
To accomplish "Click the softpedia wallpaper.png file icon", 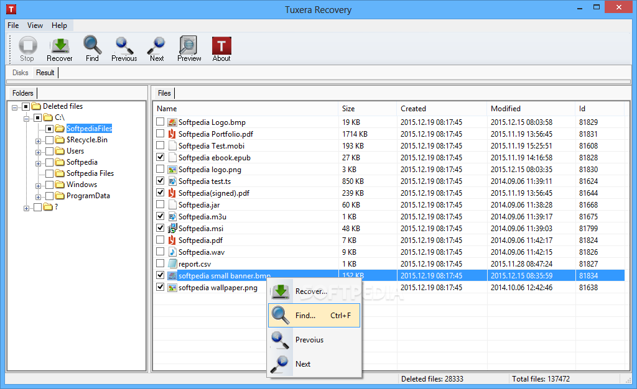I will click(x=172, y=288).
